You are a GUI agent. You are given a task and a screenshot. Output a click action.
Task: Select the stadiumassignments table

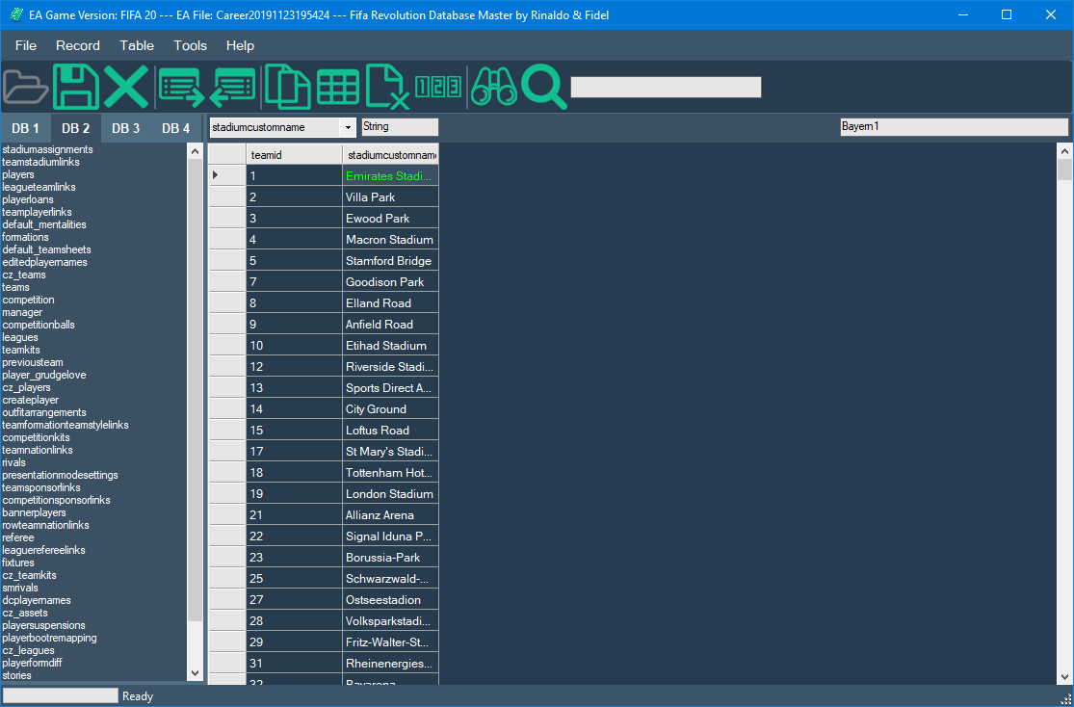(48, 149)
